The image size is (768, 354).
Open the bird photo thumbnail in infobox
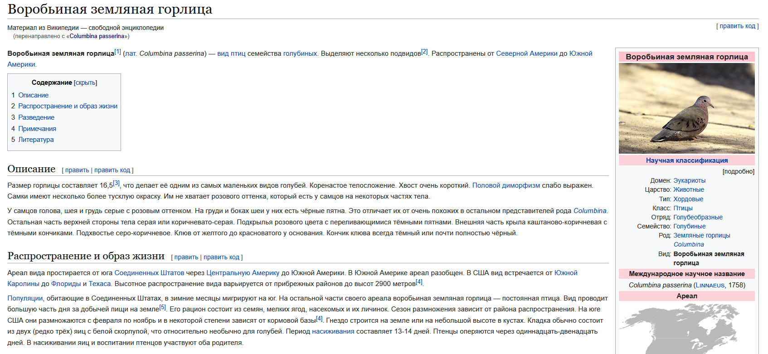coord(686,108)
